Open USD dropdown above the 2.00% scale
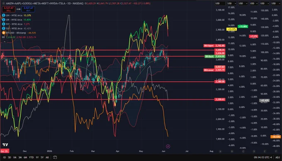 (275, 3)
